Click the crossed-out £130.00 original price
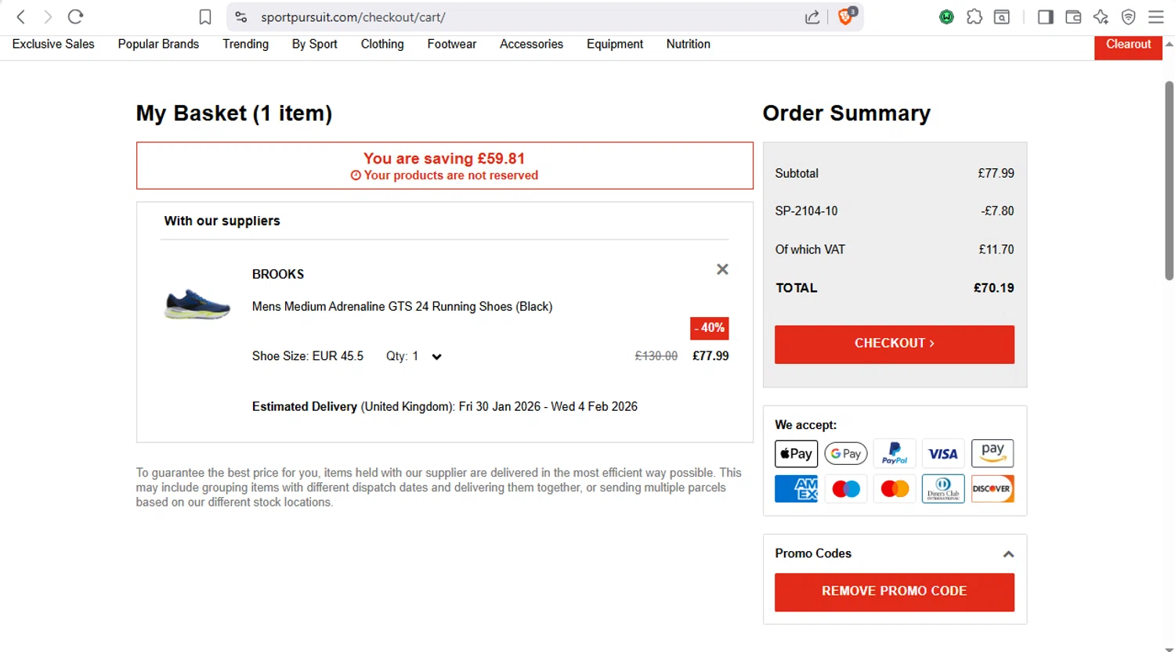This screenshot has height=652, width=1175. 656,356
